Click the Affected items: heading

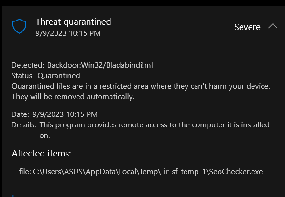click(x=42, y=153)
